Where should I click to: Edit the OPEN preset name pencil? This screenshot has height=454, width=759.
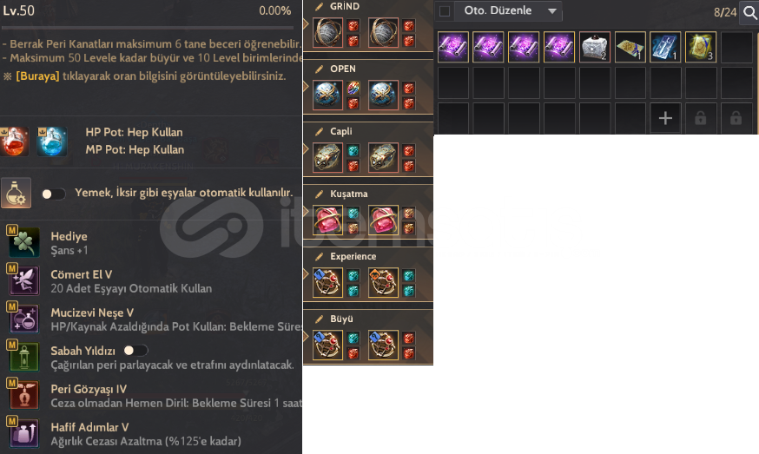click(319, 69)
